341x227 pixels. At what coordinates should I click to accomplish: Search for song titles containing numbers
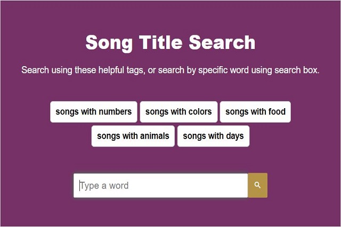(94, 112)
